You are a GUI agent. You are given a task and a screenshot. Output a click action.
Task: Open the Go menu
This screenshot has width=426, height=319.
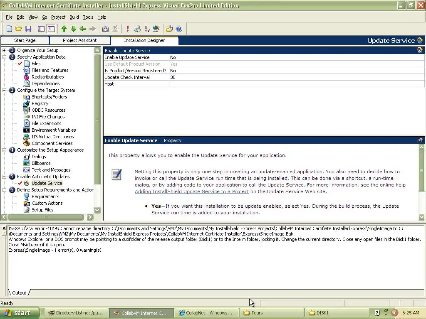44,17
